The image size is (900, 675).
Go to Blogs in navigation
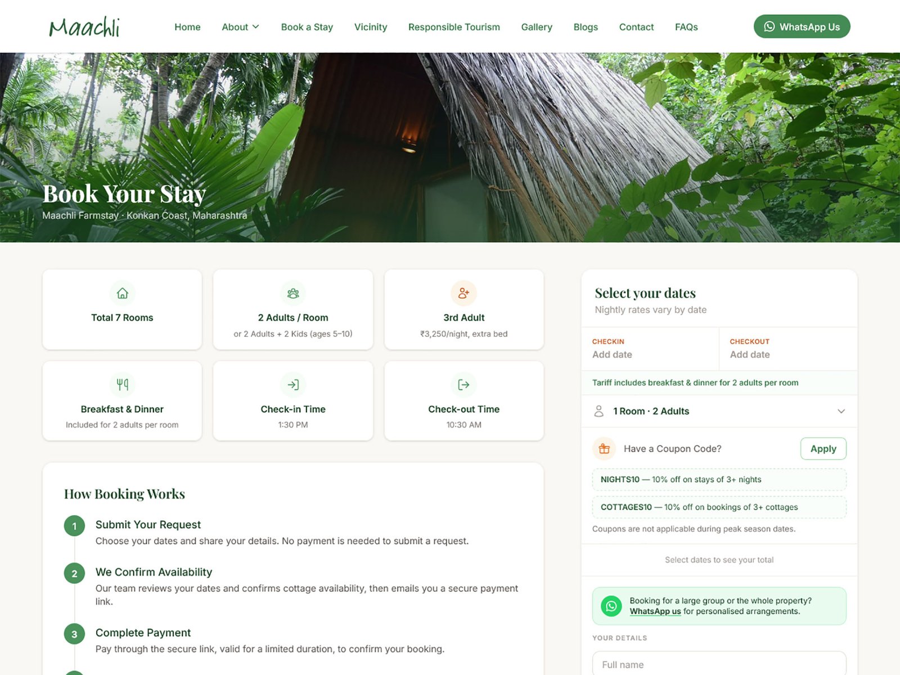586,27
